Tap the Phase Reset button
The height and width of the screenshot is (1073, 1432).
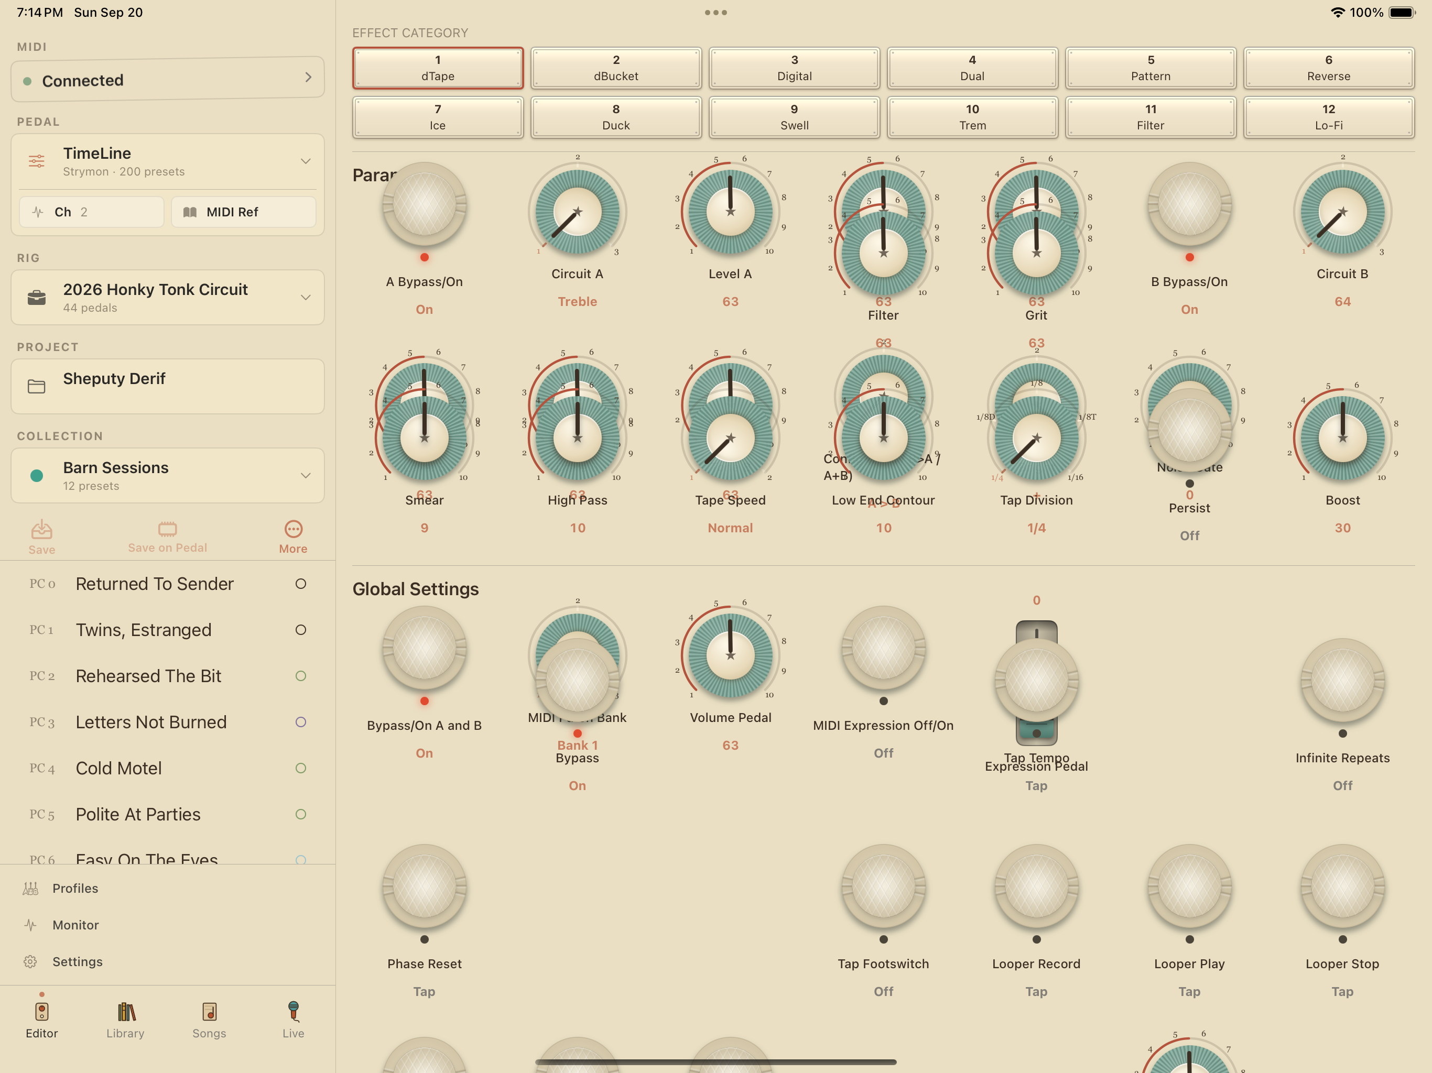[424, 886]
